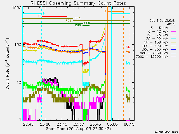Viewport: 179px width, 134px height.
Task: Click the 'FD4' front decimation label
Action: pyautogui.click(x=69, y=21)
